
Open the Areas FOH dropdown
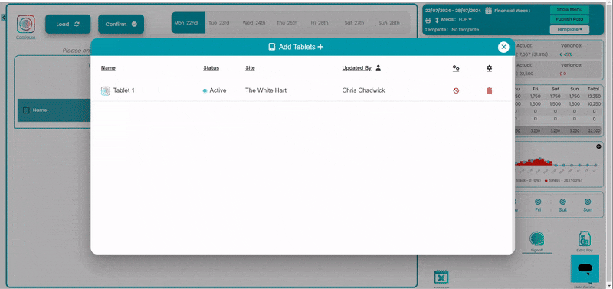pyautogui.click(x=465, y=20)
